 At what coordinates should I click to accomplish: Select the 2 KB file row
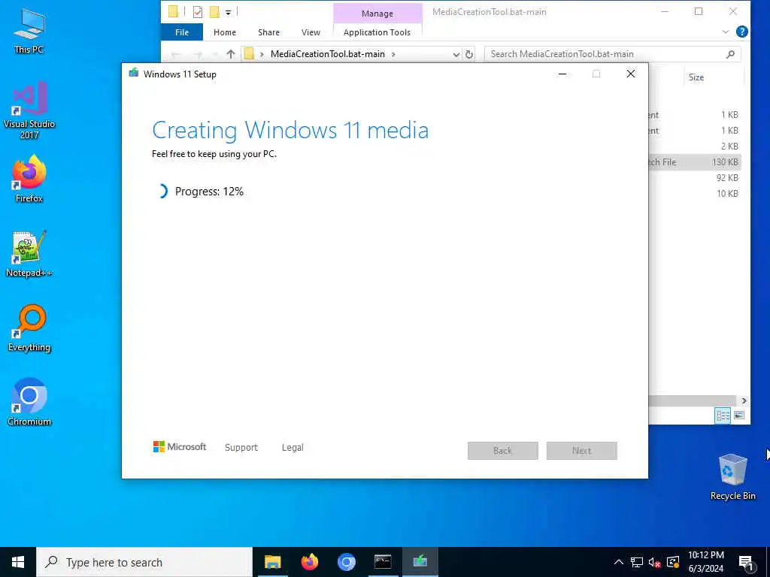[x=694, y=147]
